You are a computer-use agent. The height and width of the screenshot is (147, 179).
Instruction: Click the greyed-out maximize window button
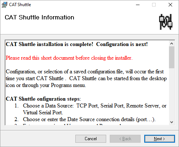[x=154, y=5]
